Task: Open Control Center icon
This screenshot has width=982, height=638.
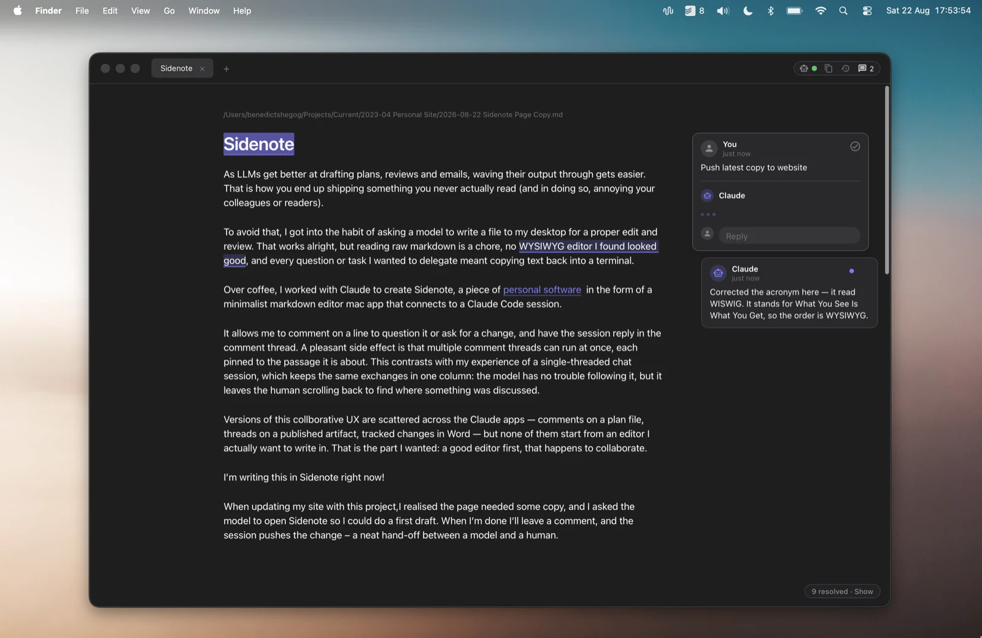Action: click(x=867, y=10)
